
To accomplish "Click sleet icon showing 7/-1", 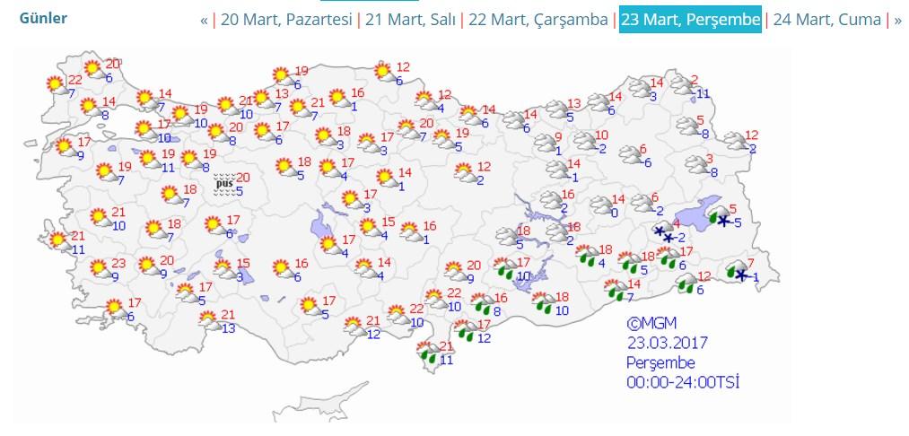I will click(x=736, y=271).
